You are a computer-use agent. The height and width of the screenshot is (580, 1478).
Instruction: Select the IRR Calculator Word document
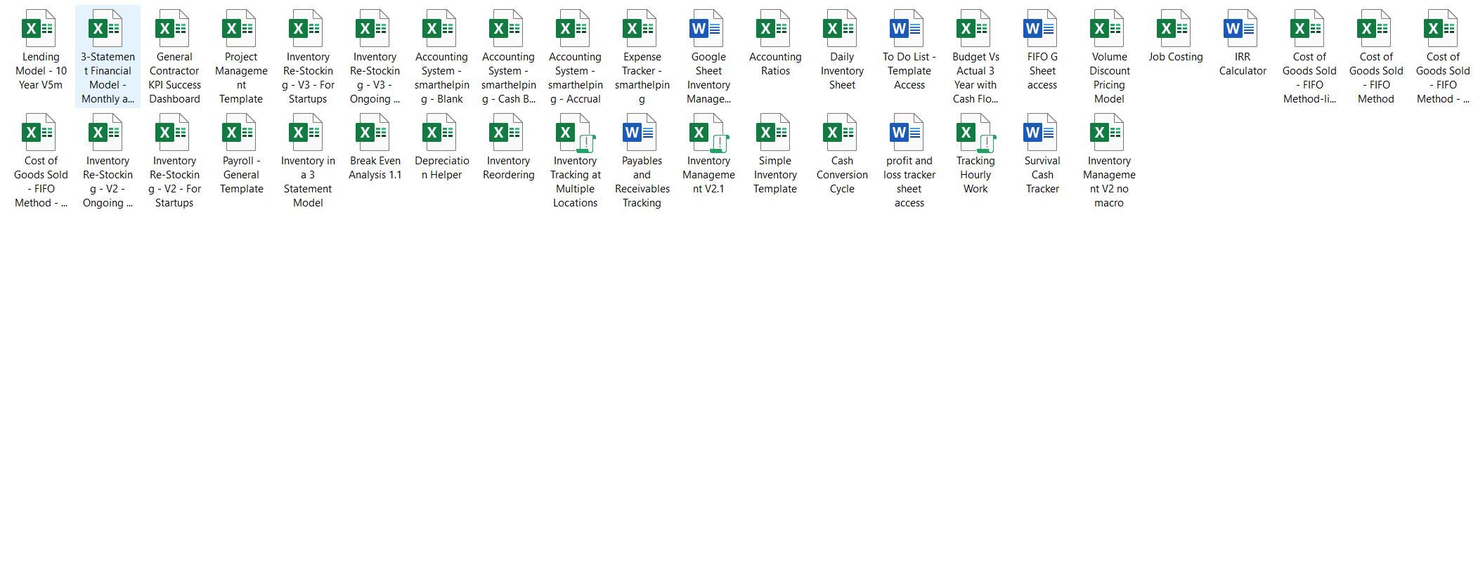tap(1242, 29)
